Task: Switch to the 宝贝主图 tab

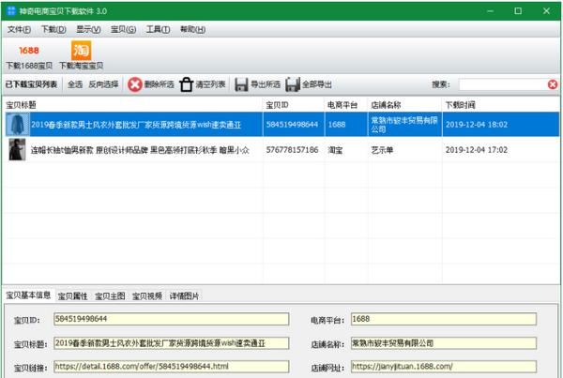Action: coord(110,296)
